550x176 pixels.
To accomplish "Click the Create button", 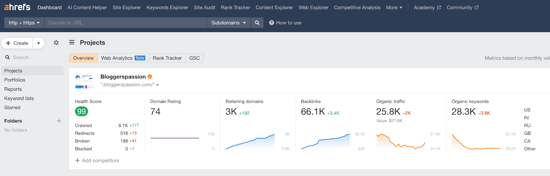I will click(17, 43).
